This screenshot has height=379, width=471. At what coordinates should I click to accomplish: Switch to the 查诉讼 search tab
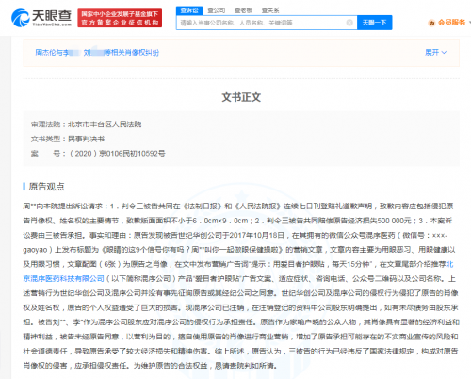189,10
